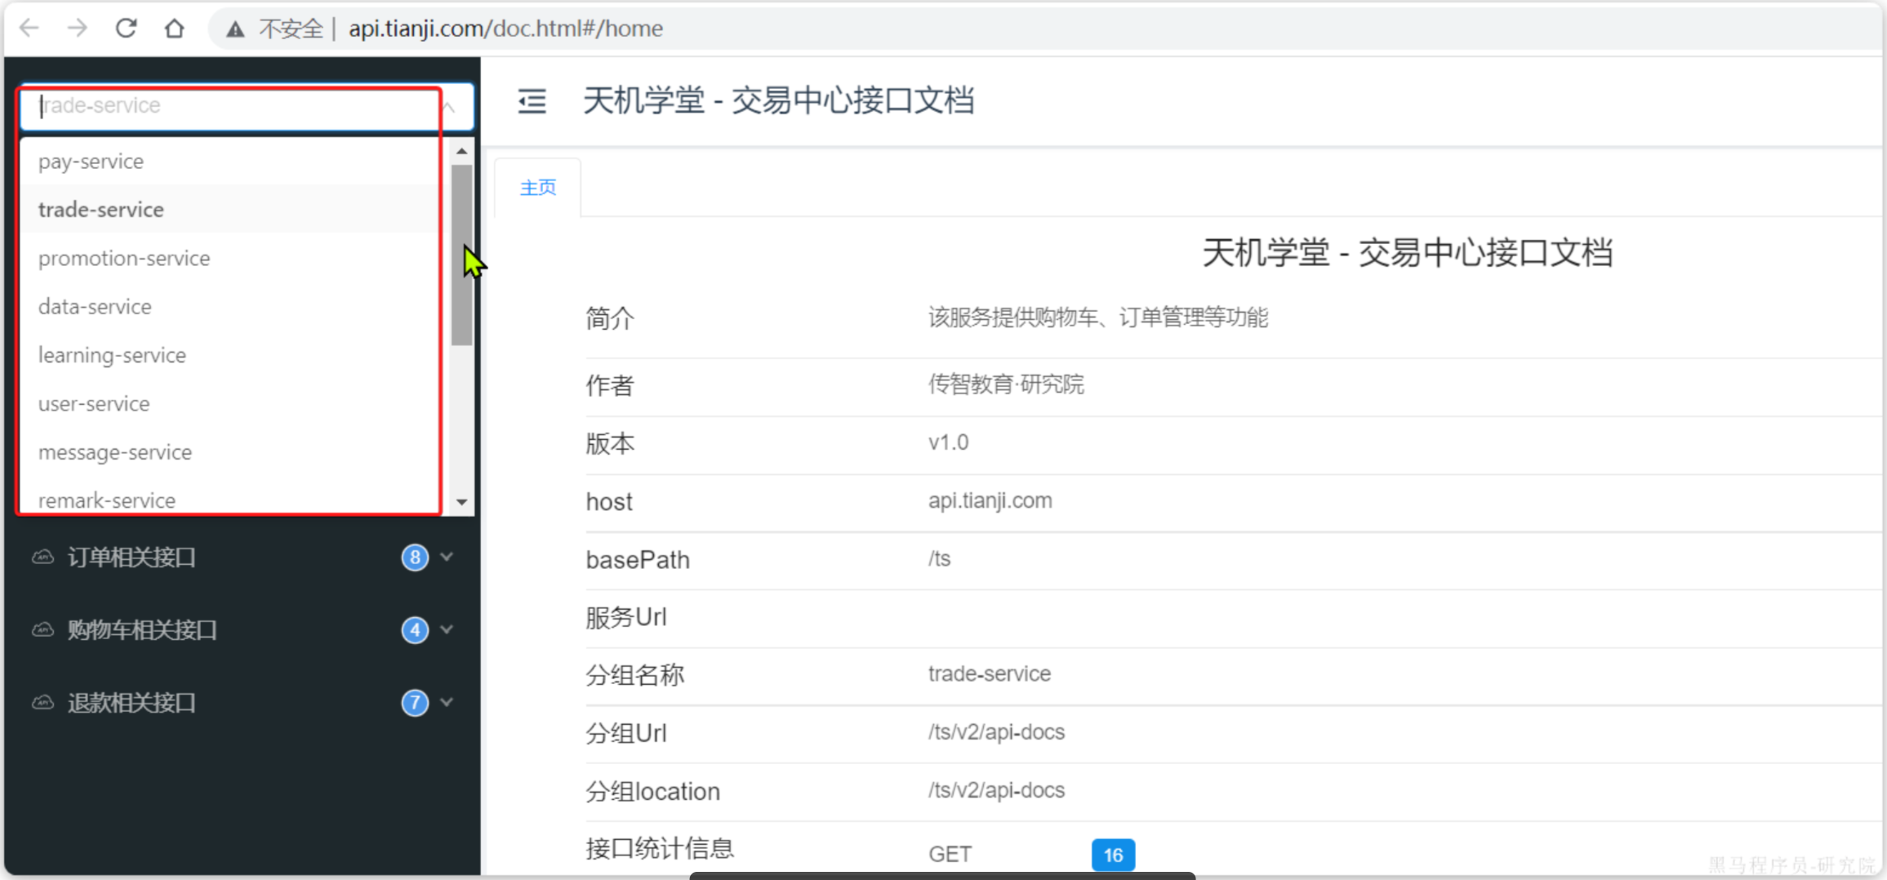Image resolution: width=1887 pixels, height=880 pixels.
Task: Close the dropdown using its up chevron
Action: pos(448,107)
